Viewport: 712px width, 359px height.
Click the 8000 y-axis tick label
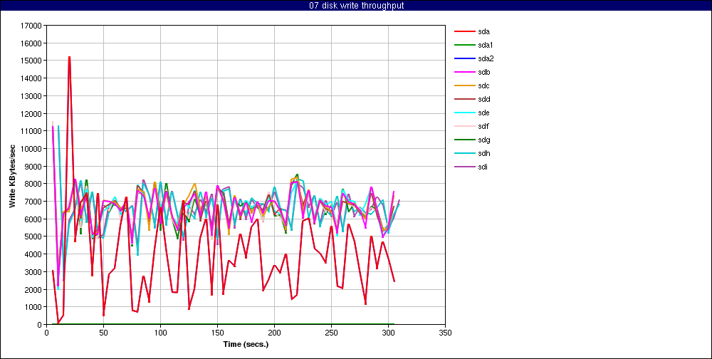(x=35, y=184)
